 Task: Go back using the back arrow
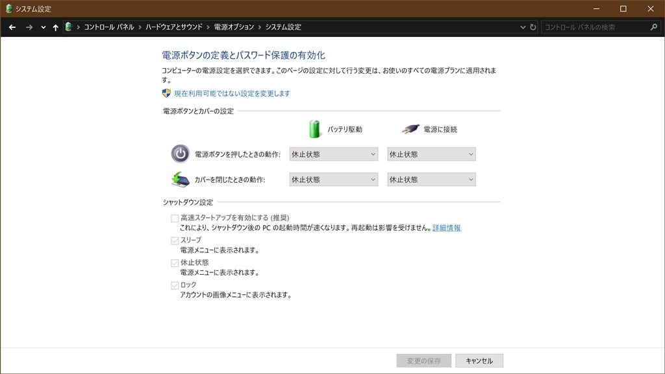(x=12, y=27)
